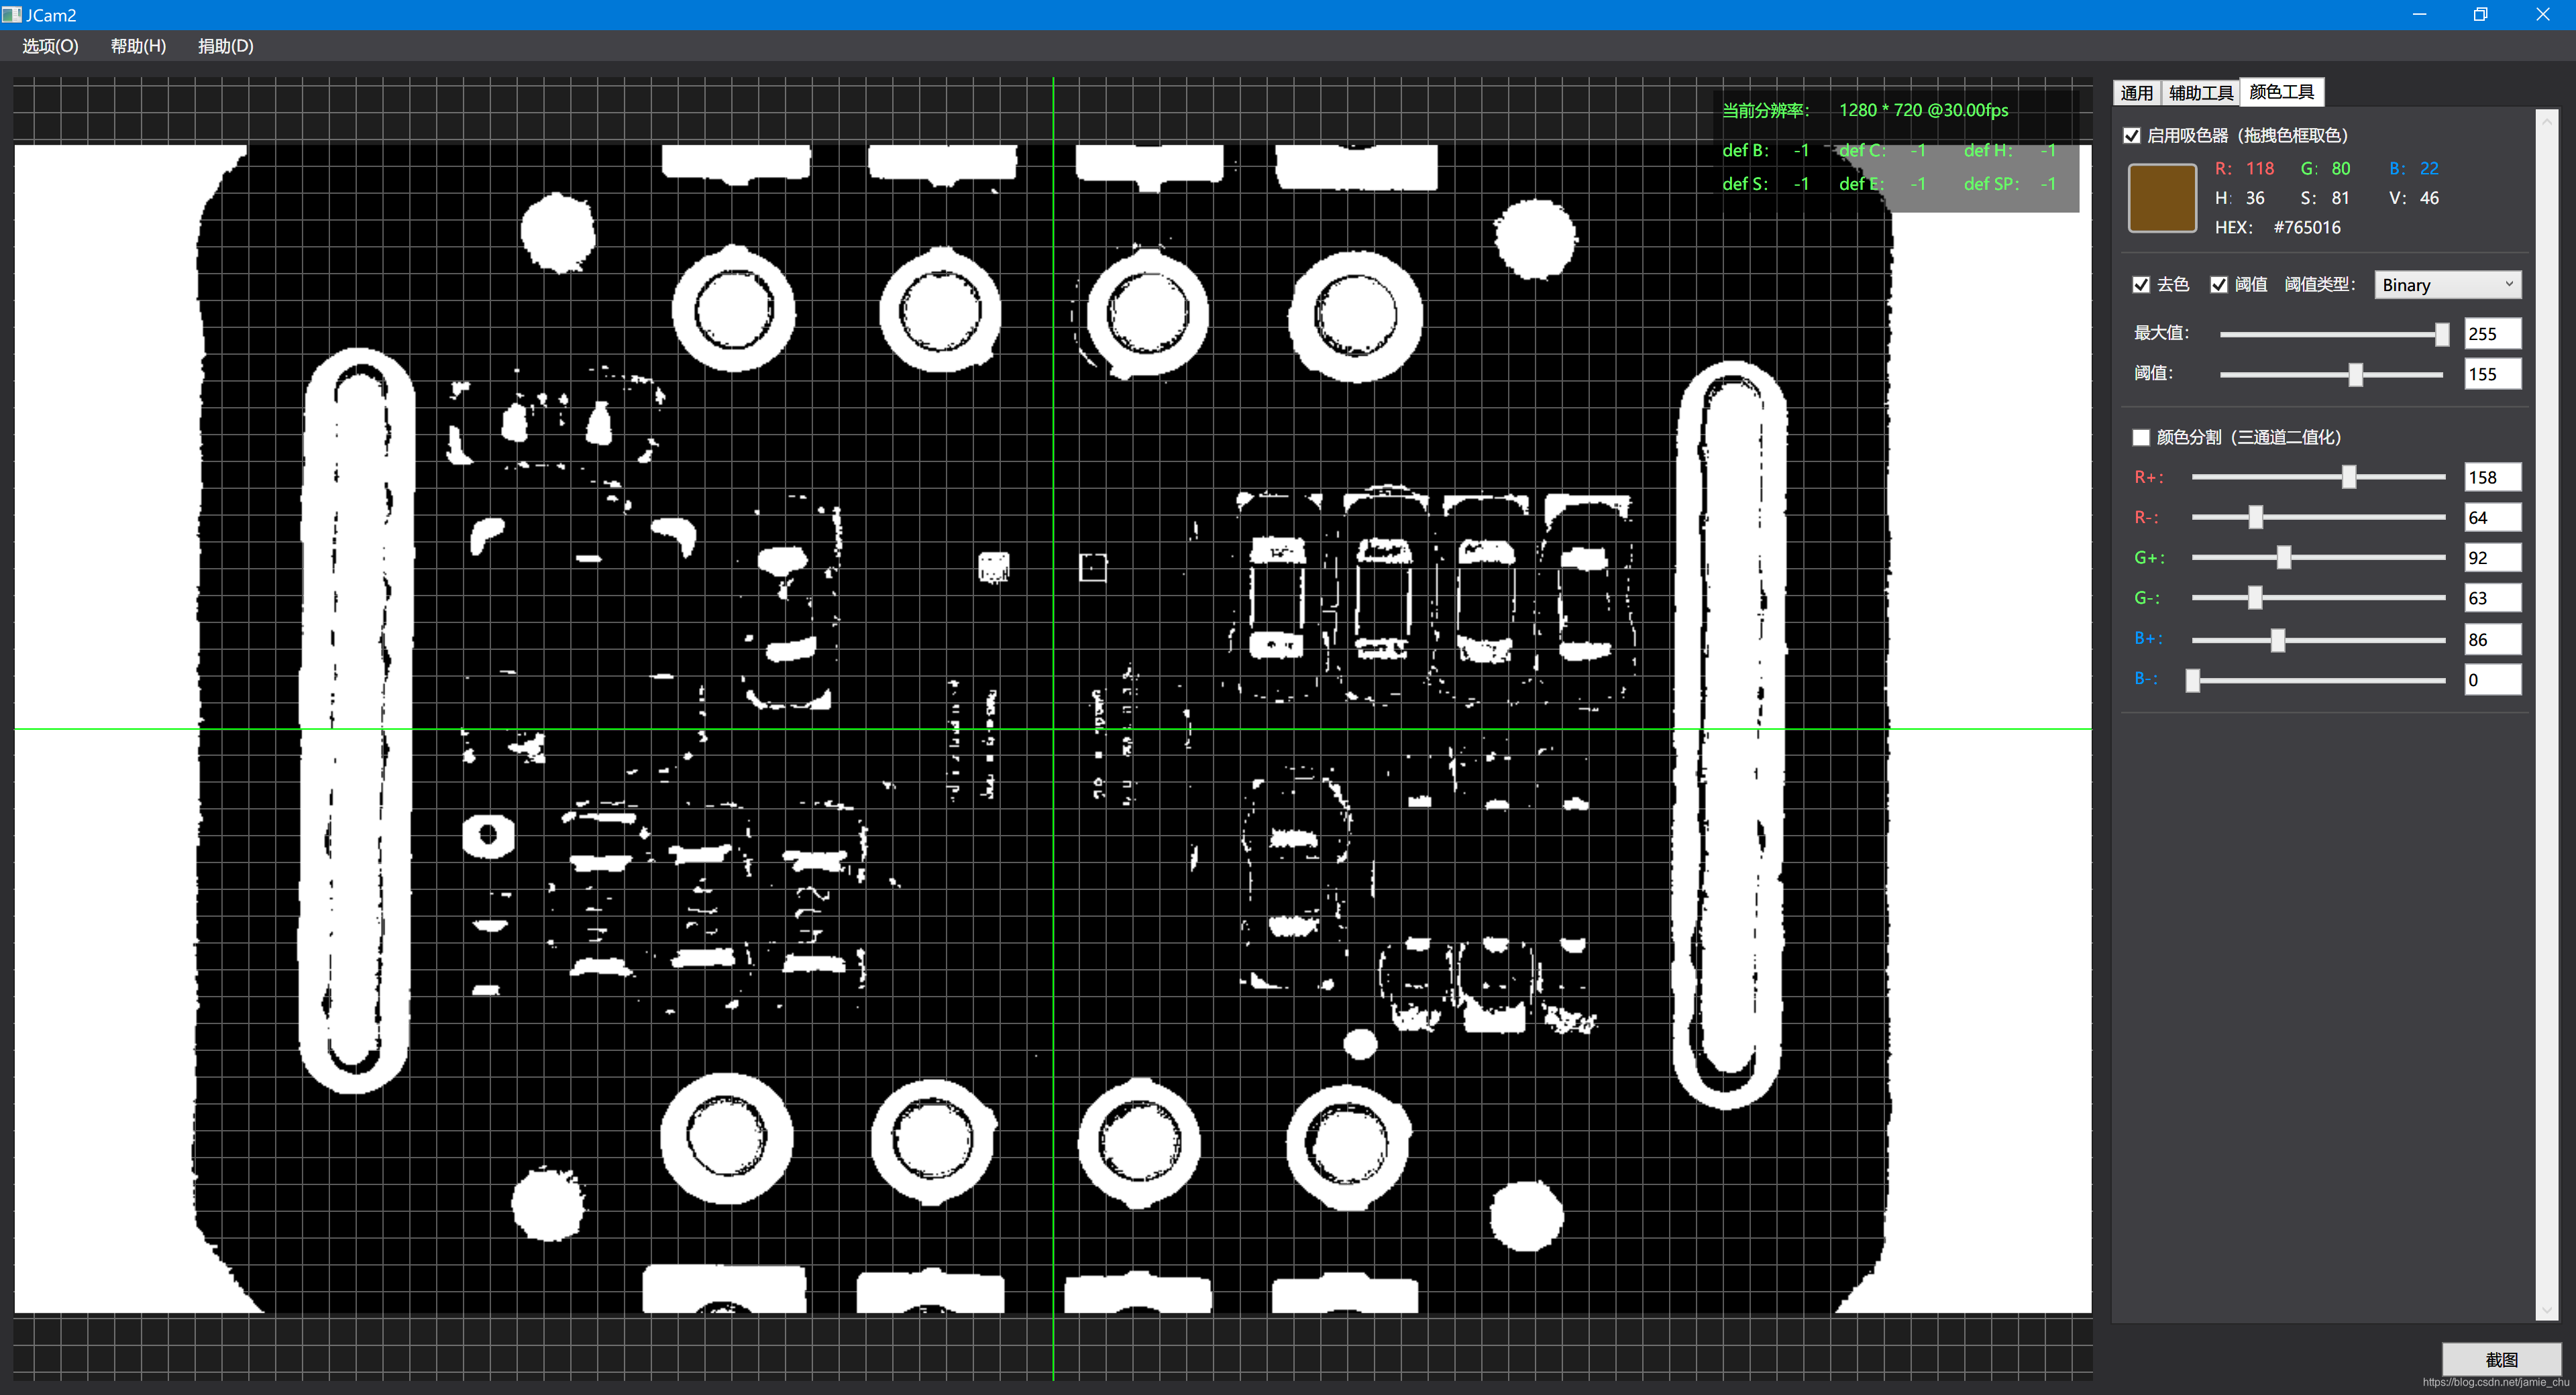The height and width of the screenshot is (1395, 2576).
Task: Open the 选项(O) menu
Action: (x=50, y=46)
